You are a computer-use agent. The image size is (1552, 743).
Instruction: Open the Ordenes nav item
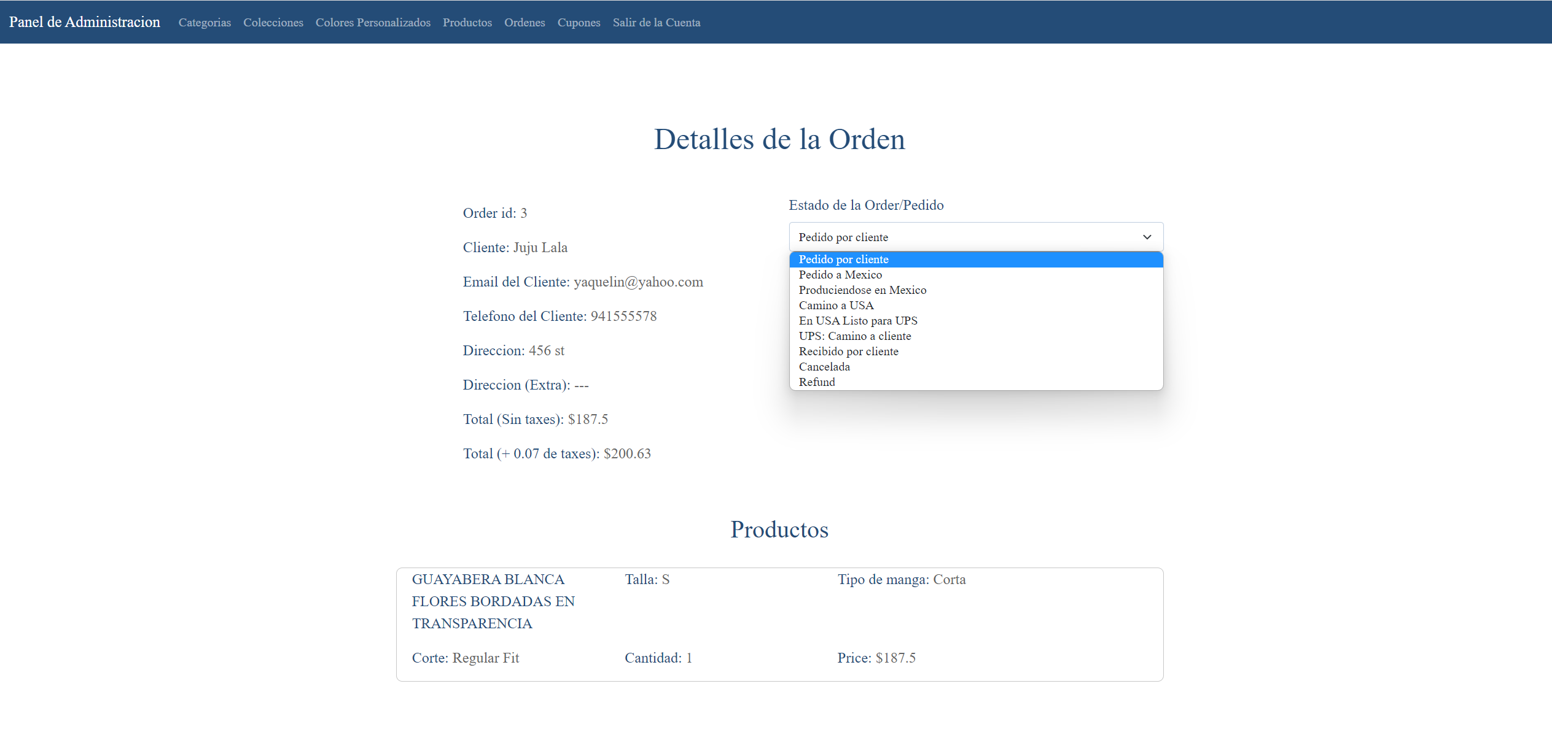524,23
